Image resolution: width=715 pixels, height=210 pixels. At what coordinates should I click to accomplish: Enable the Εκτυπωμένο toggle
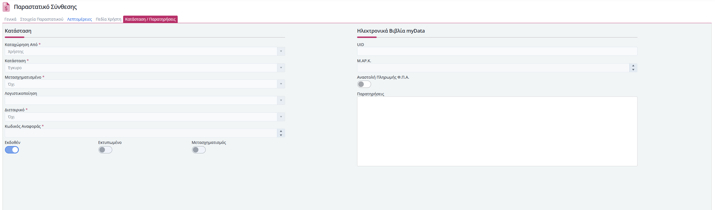coord(105,150)
